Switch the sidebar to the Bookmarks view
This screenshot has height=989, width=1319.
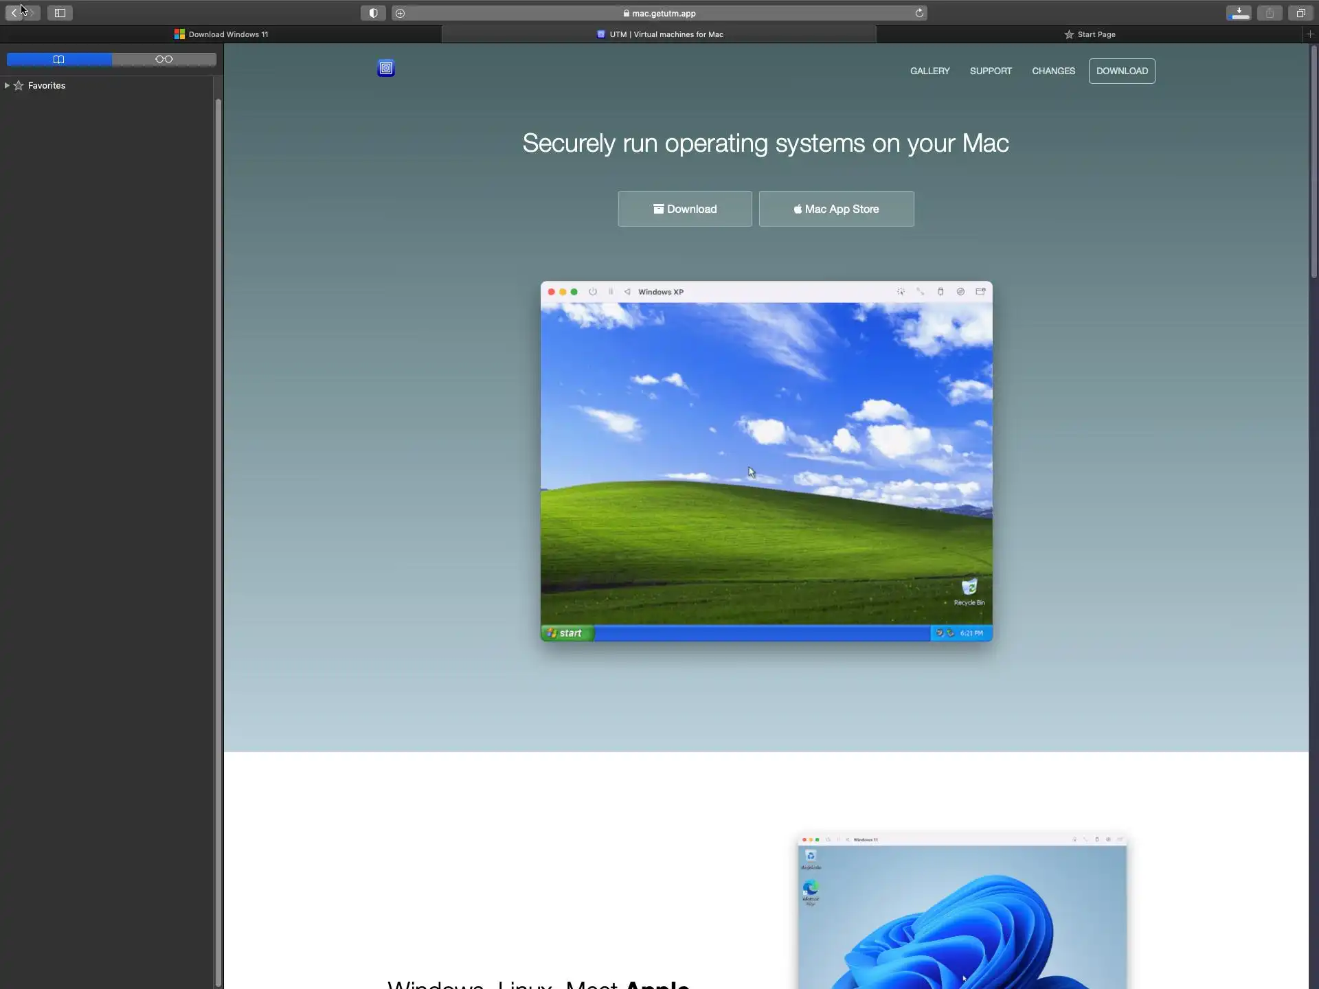[59, 60]
